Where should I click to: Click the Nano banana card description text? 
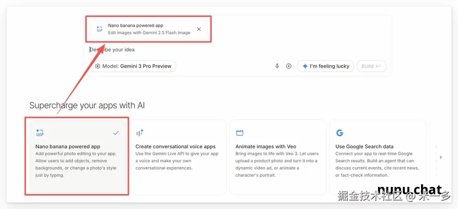(76, 164)
